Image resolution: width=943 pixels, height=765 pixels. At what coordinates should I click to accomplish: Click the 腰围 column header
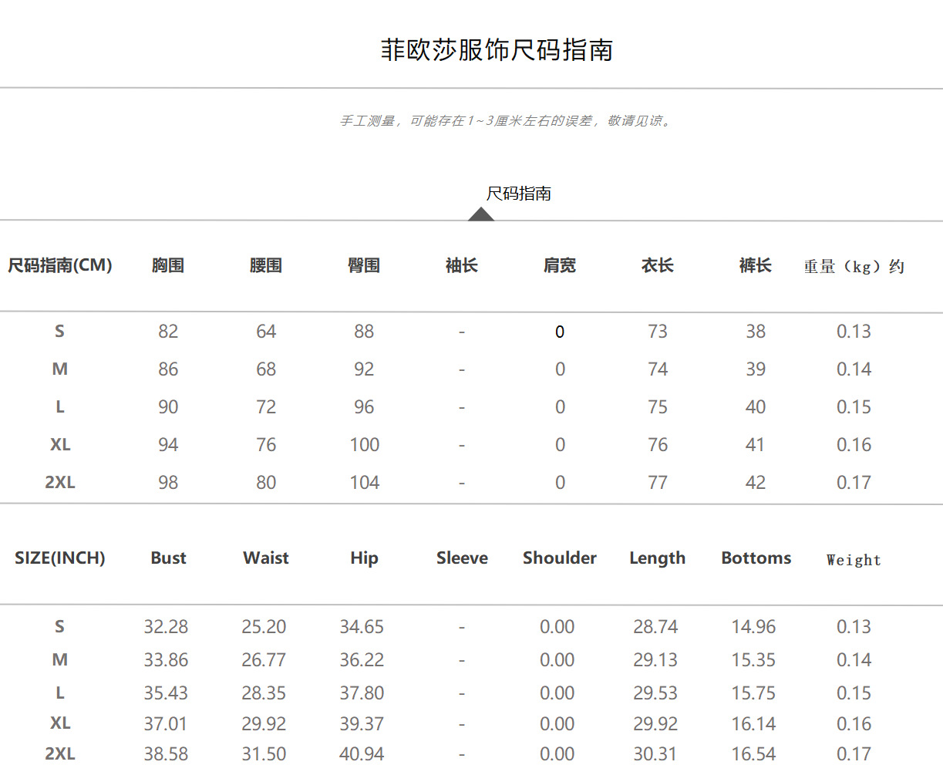(266, 265)
